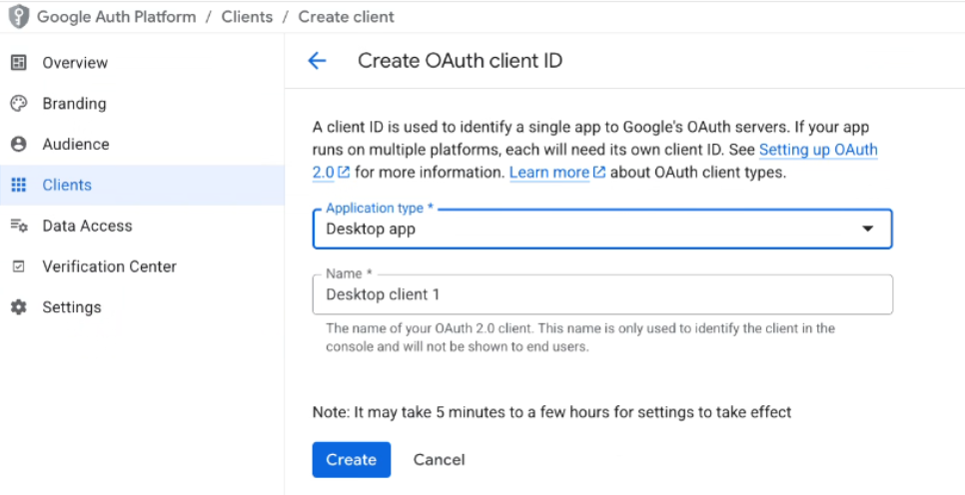Click the Google Auth Platform breadcrumb
Image resolution: width=965 pixels, height=495 pixels.
[x=116, y=17]
